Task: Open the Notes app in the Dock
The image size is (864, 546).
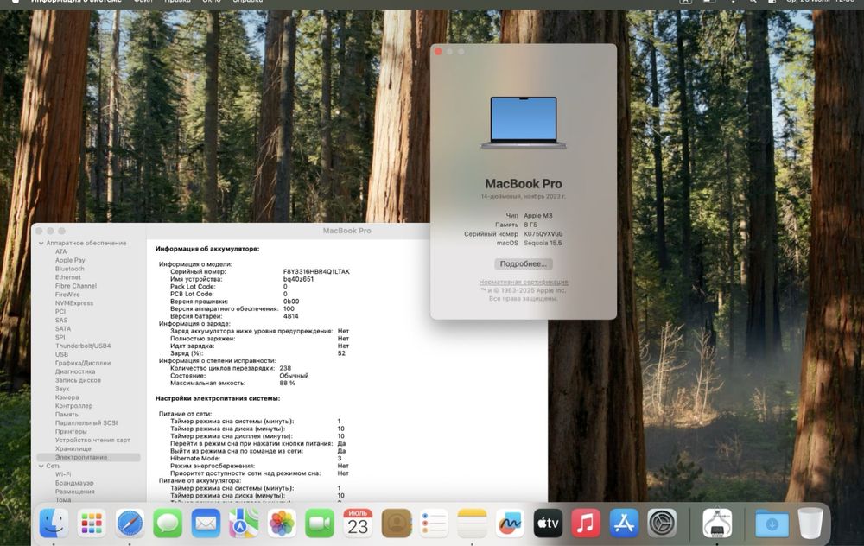Action: click(473, 523)
